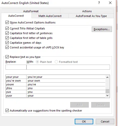The width and height of the screenshot is (118, 126).
Task: Toggle Correct accidental usage of cAPS LOCK key
Action: (7, 47)
